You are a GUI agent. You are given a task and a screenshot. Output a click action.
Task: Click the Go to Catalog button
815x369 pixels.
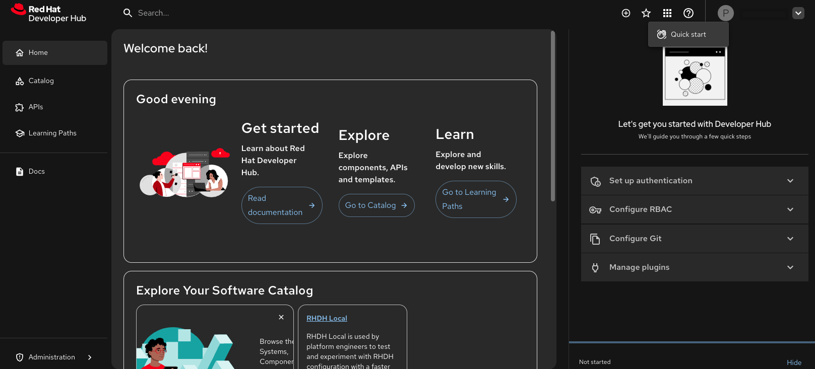click(x=376, y=205)
